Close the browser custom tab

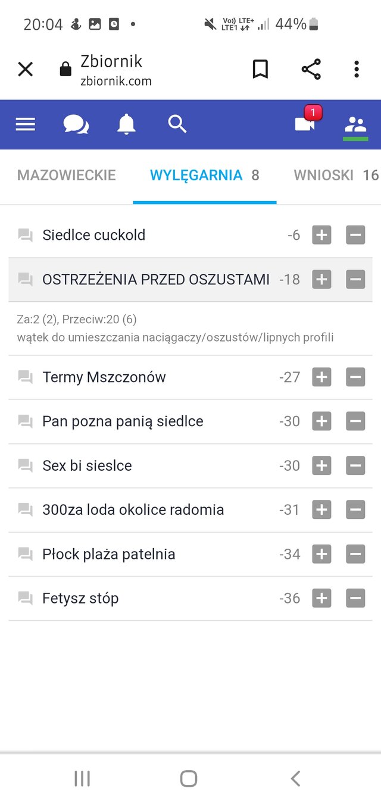25,70
